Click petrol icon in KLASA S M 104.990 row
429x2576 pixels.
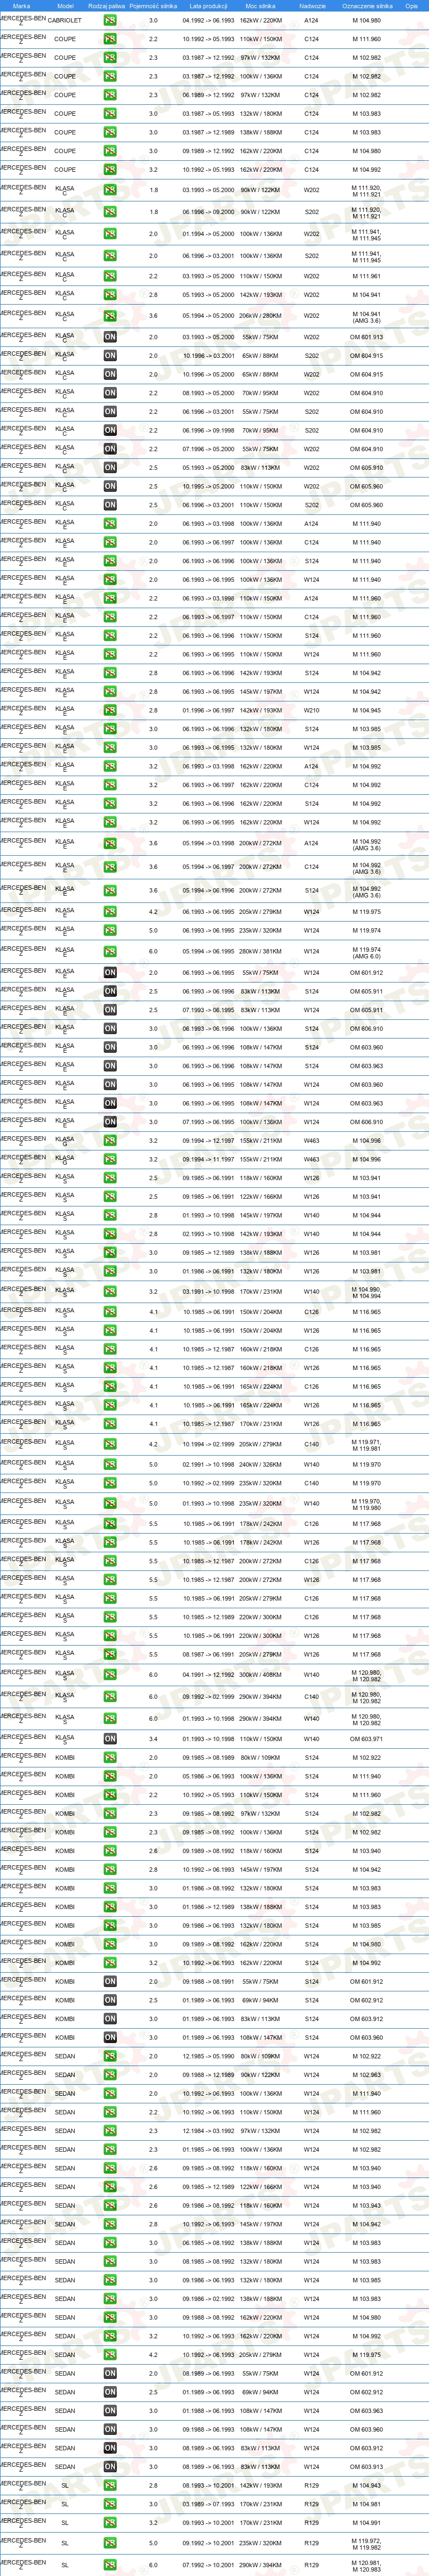coord(110,1291)
